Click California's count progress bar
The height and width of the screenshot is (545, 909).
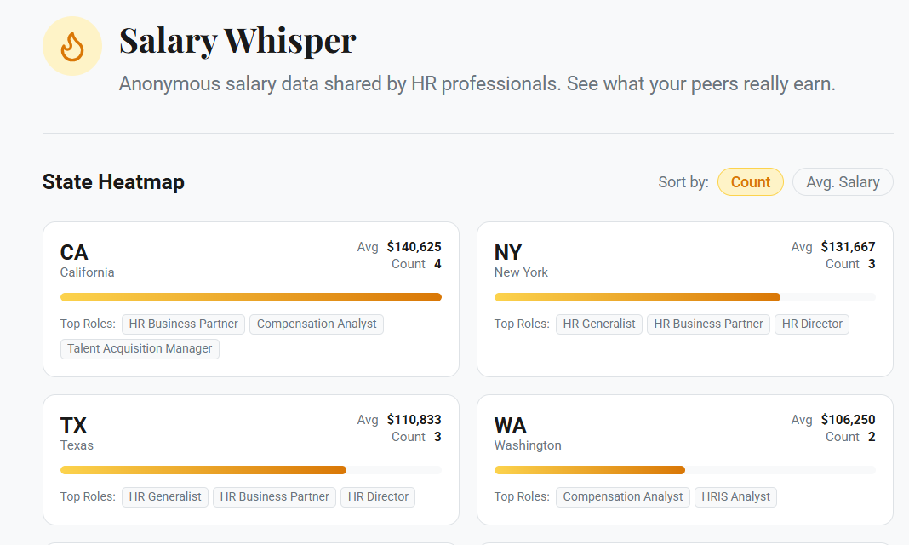[250, 297]
